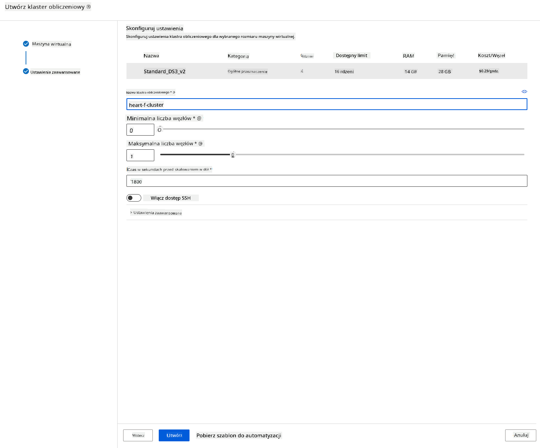Click the Ustawienia zaawansowane step checkmark icon
The height and width of the screenshot is (448, 540).
click(x=26, y=71)
